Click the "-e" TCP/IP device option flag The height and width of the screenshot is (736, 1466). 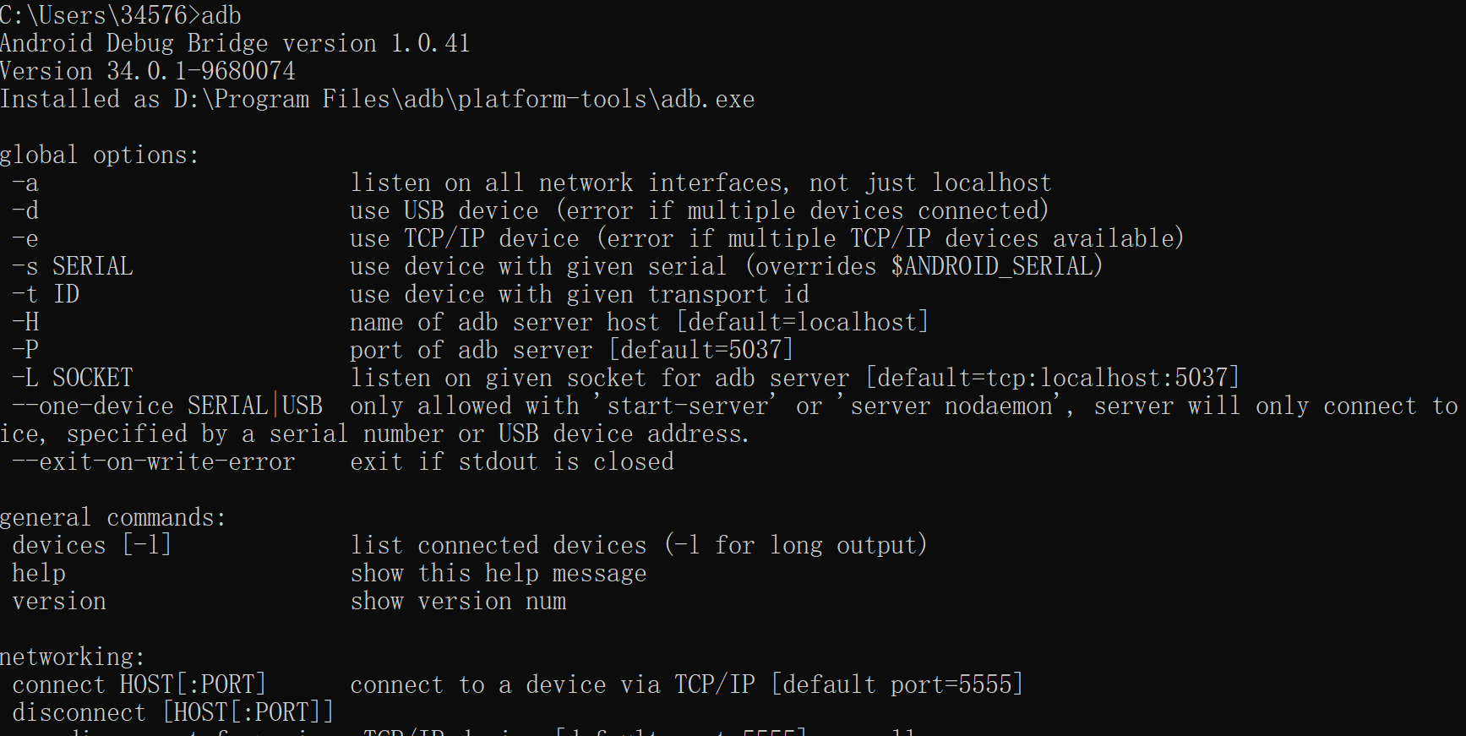click(x=25, y=238)
